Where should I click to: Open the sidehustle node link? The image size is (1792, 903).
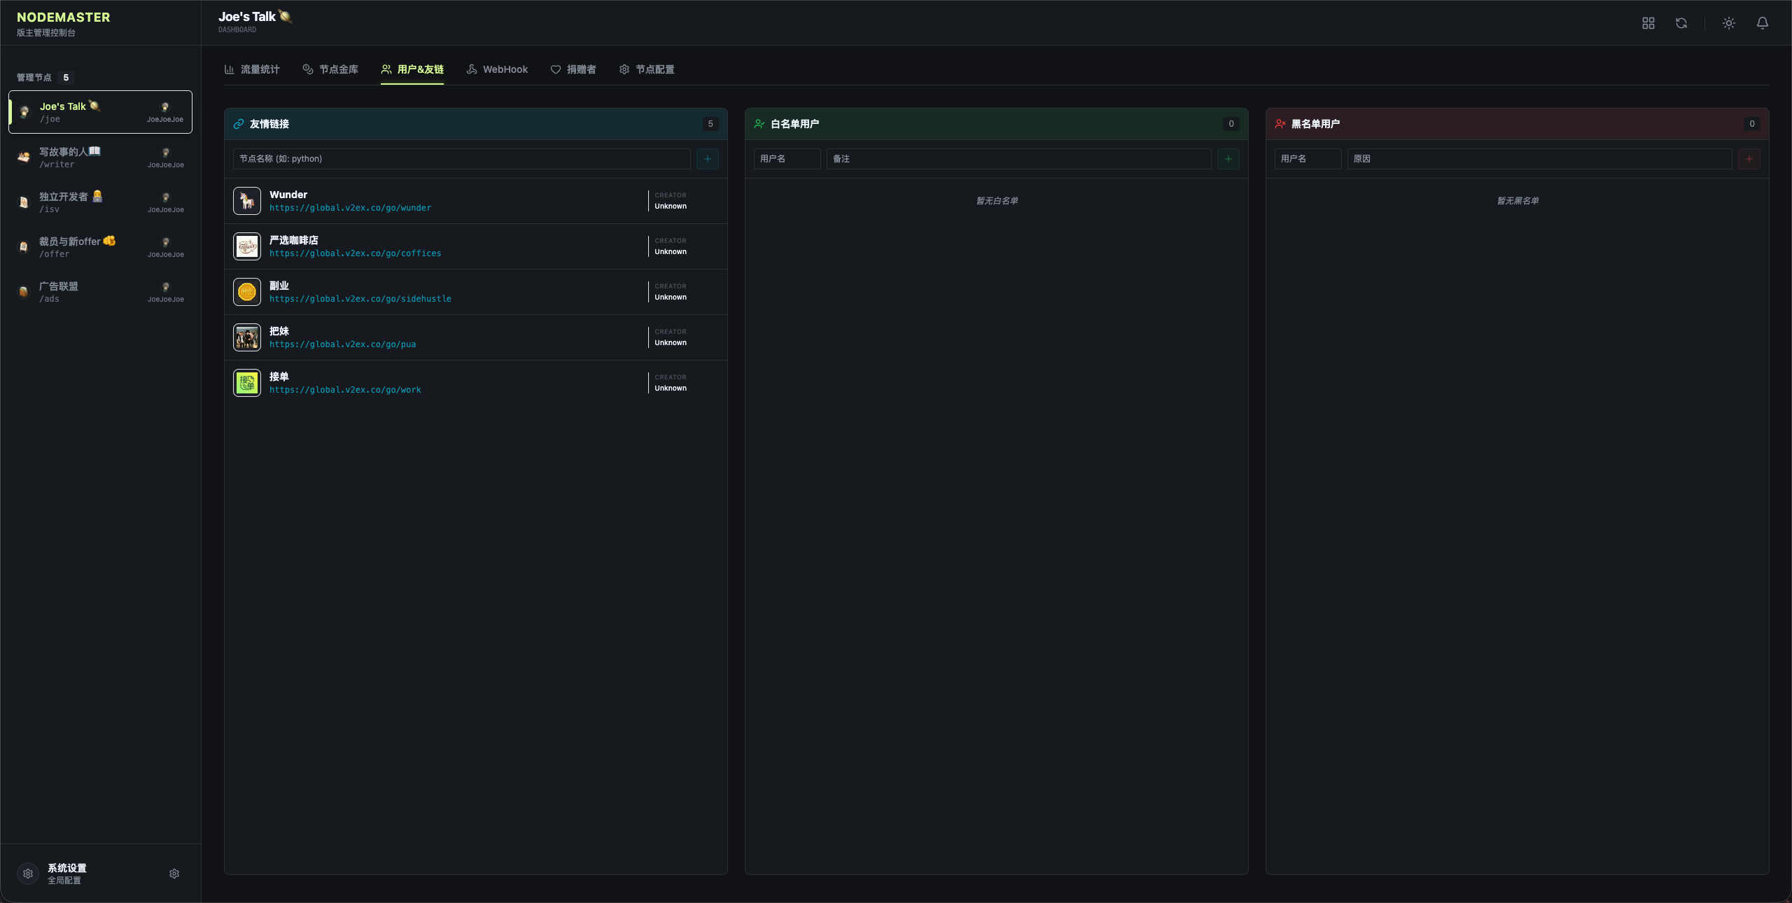pos(360,299)
